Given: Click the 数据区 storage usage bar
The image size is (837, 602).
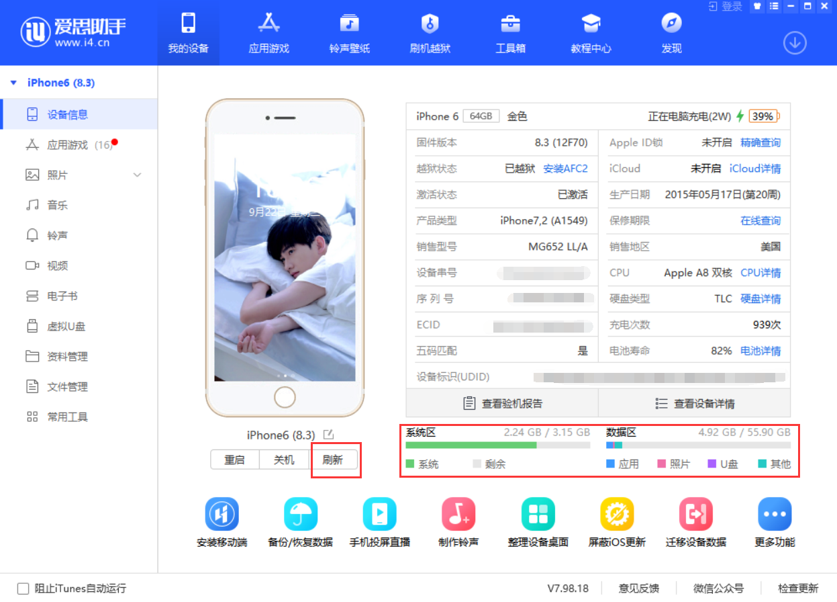Looking at the screenshot, I should coord(691,445).
